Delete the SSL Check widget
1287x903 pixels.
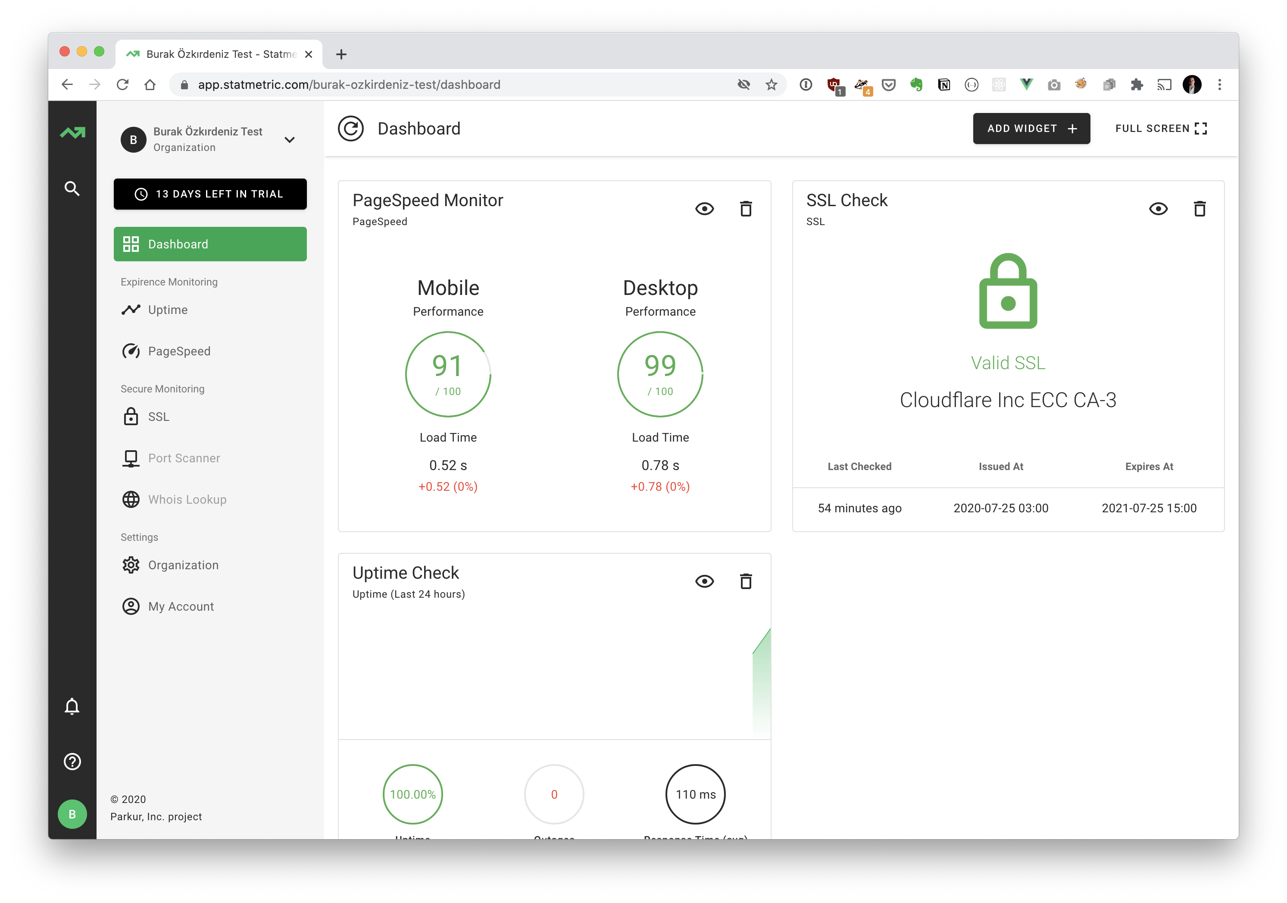[1199, 209]
